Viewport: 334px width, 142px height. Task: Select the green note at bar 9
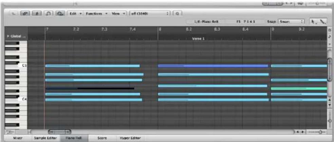click(299, 88)
